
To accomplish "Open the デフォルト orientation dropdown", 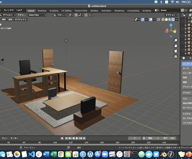I will coord(8,15).
